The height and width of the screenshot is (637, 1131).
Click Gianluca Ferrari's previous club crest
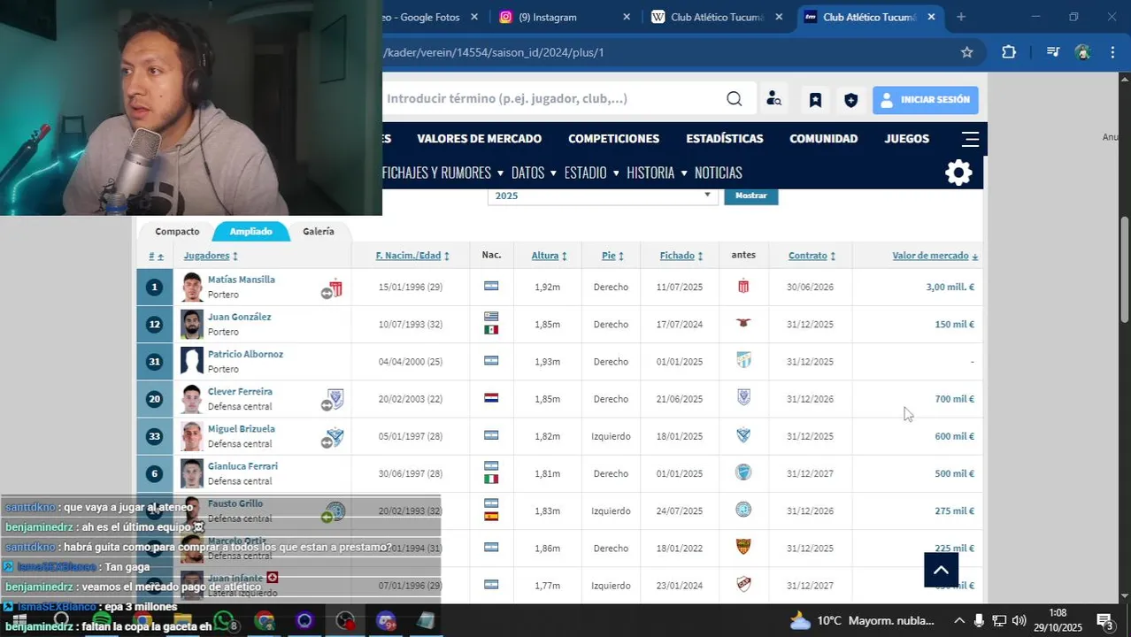click(x=743, y=472)
